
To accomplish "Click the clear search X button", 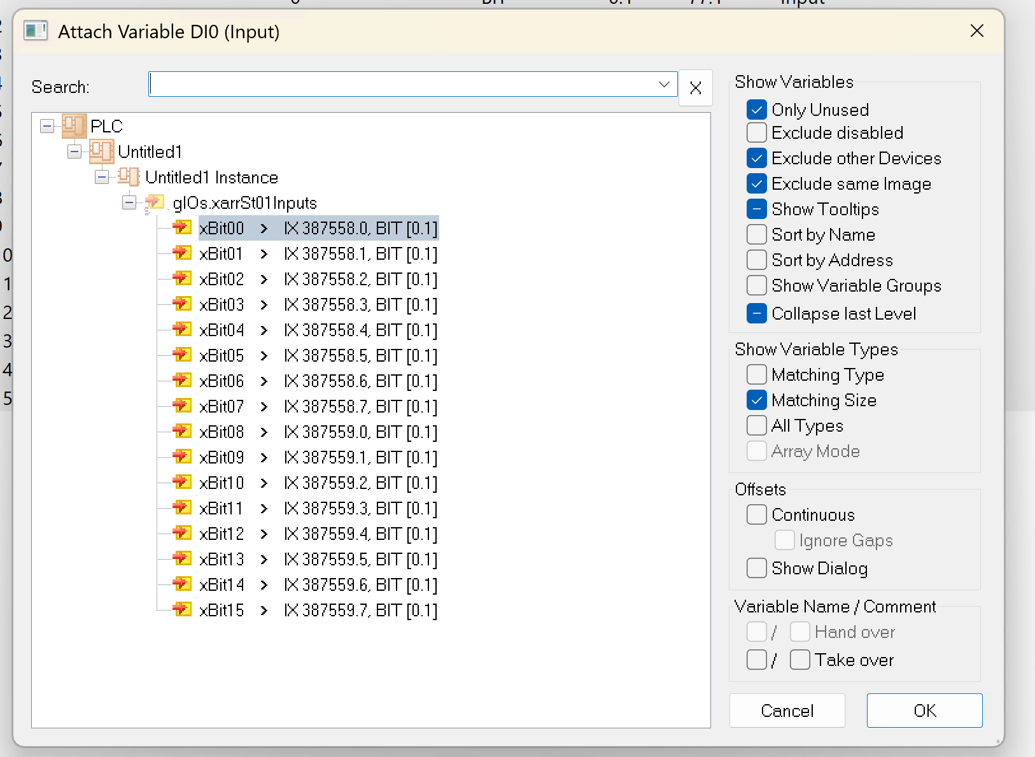I will (695, 88).
